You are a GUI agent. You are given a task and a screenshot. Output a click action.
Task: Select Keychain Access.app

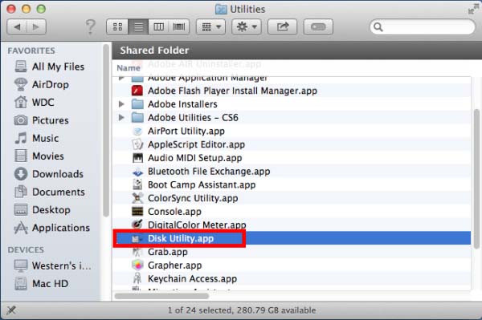[x=292, y=278]
